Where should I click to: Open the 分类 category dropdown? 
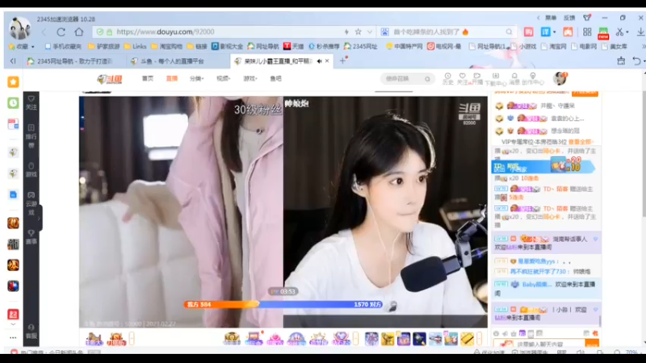tap(196, 78)
